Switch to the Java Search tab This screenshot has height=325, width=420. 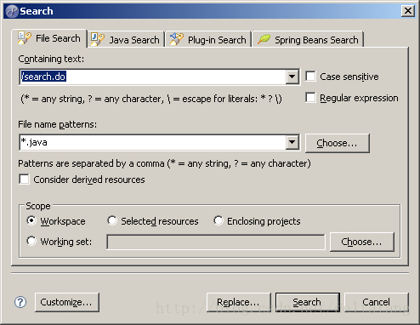(x=126, y=39)
